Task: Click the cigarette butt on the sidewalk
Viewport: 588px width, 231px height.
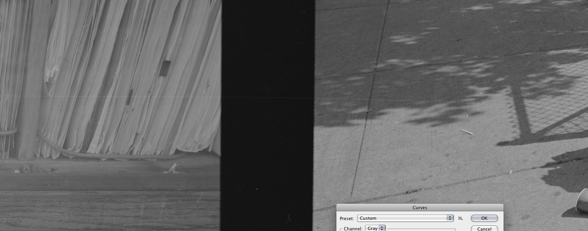Action: click(x=466, y=132)
